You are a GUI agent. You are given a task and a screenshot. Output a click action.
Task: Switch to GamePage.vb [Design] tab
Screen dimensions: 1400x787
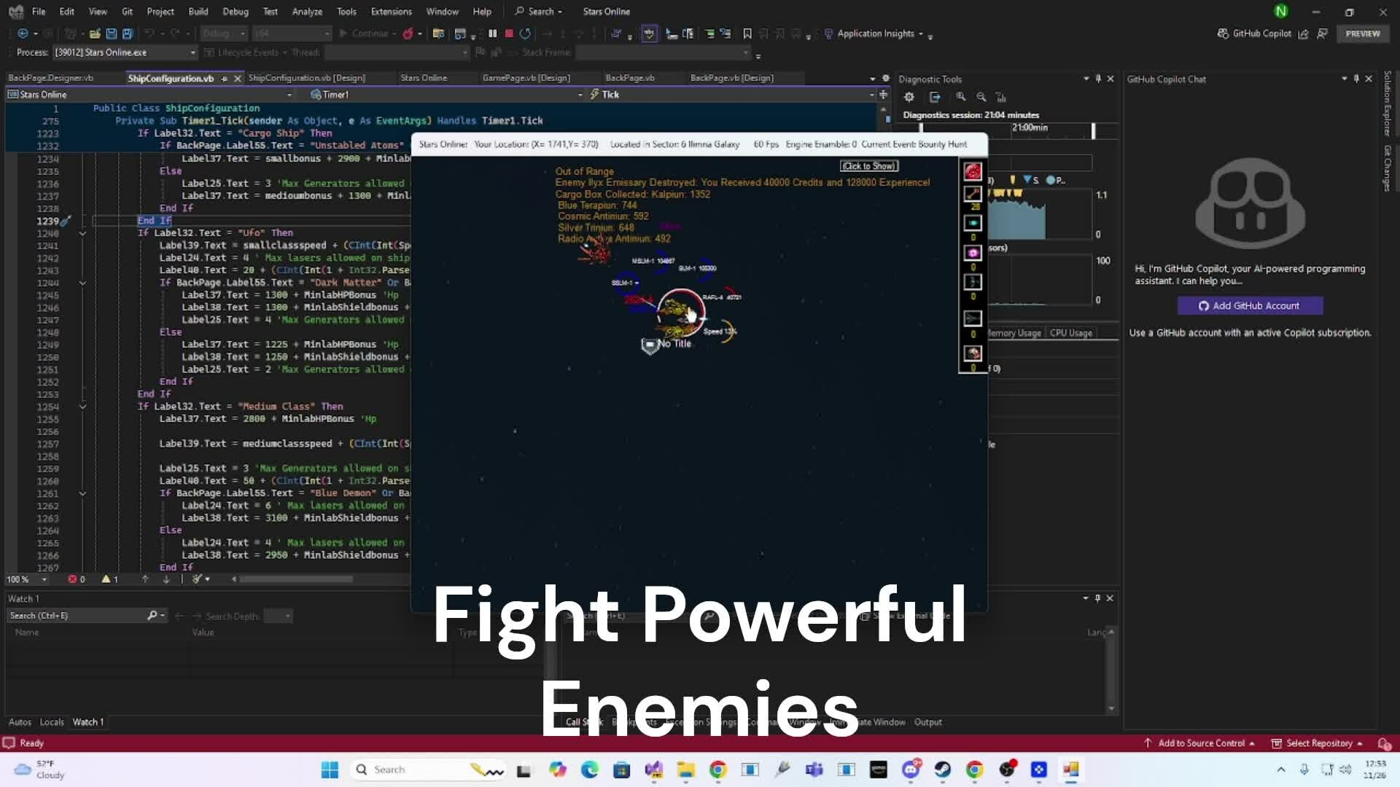coord(526,78)
